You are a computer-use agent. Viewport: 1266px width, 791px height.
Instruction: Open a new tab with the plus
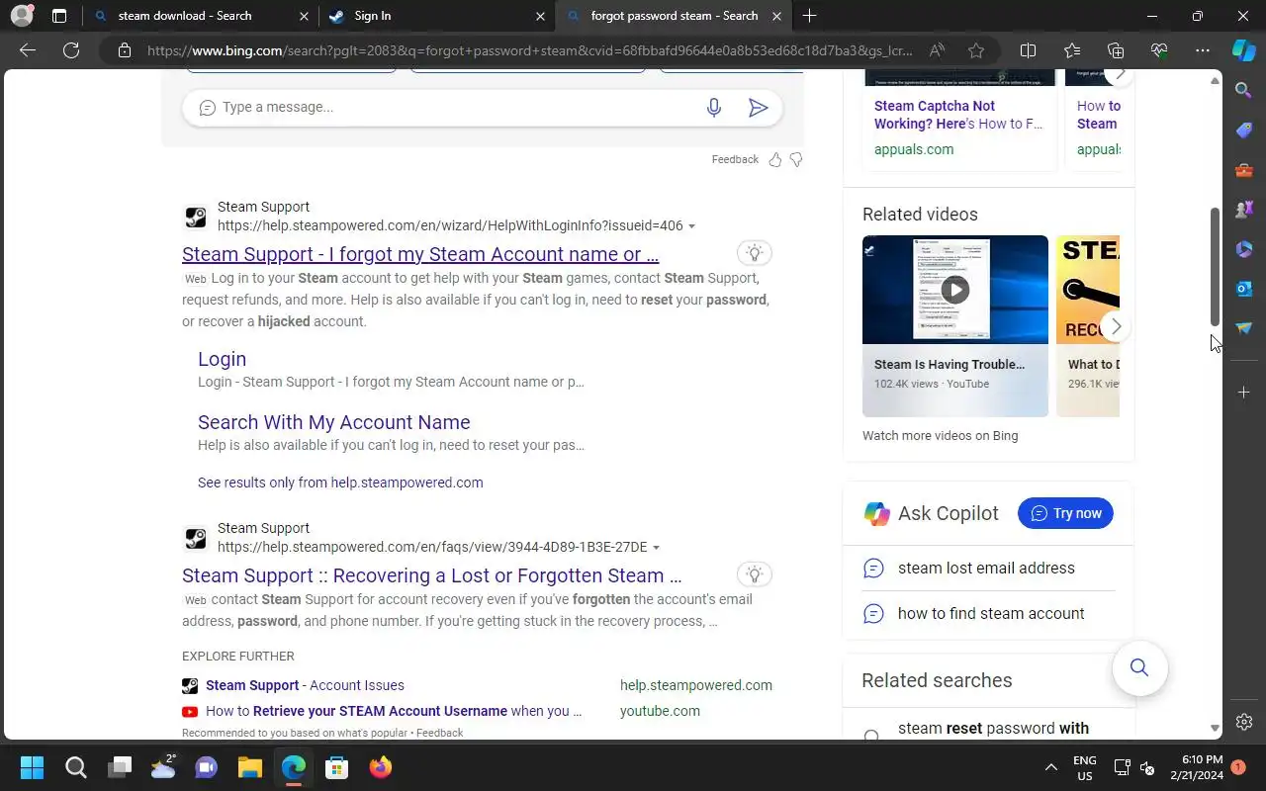click(x=809, y=16)
